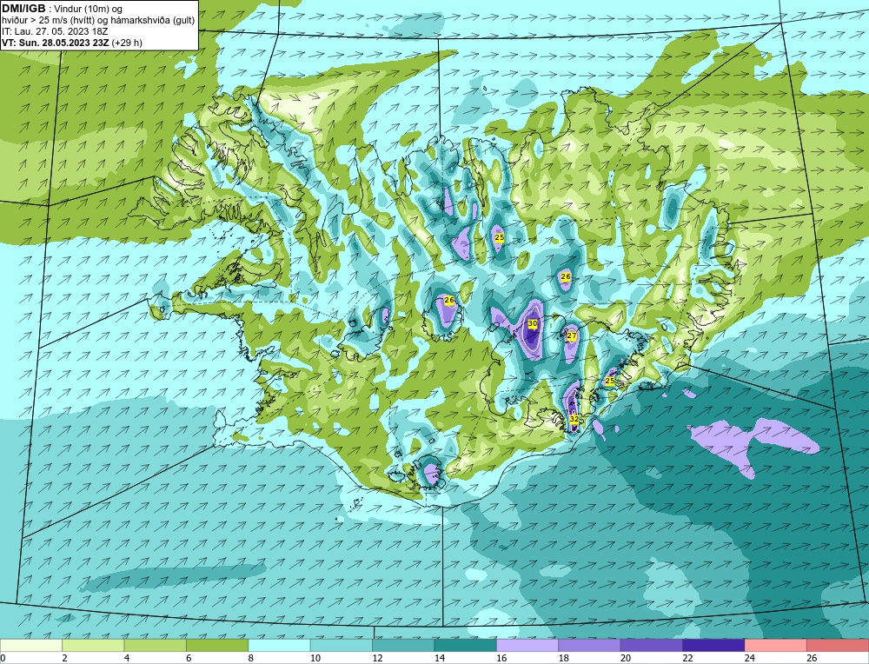
Task: Pick the 10–12 m/s light teal swatch
Action: [342, 645]
